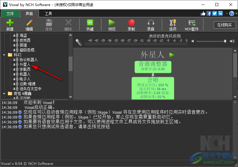Select the 电子人 voice
The width and height of the screenshot is (238, 167).
point(25,79)
